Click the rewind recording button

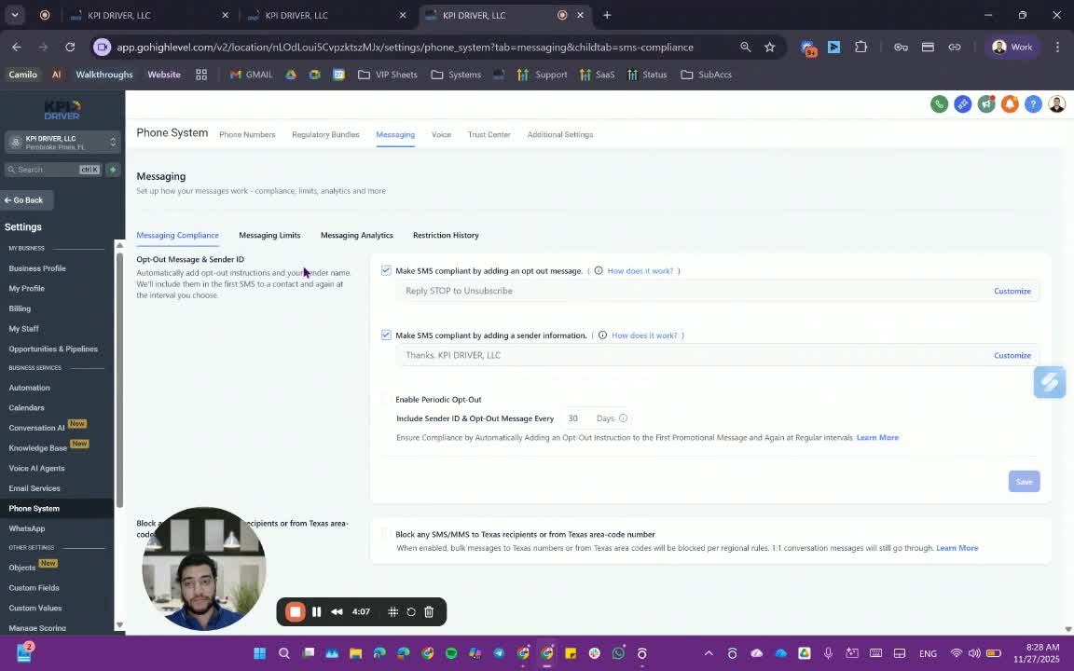[x=337, y=611]
